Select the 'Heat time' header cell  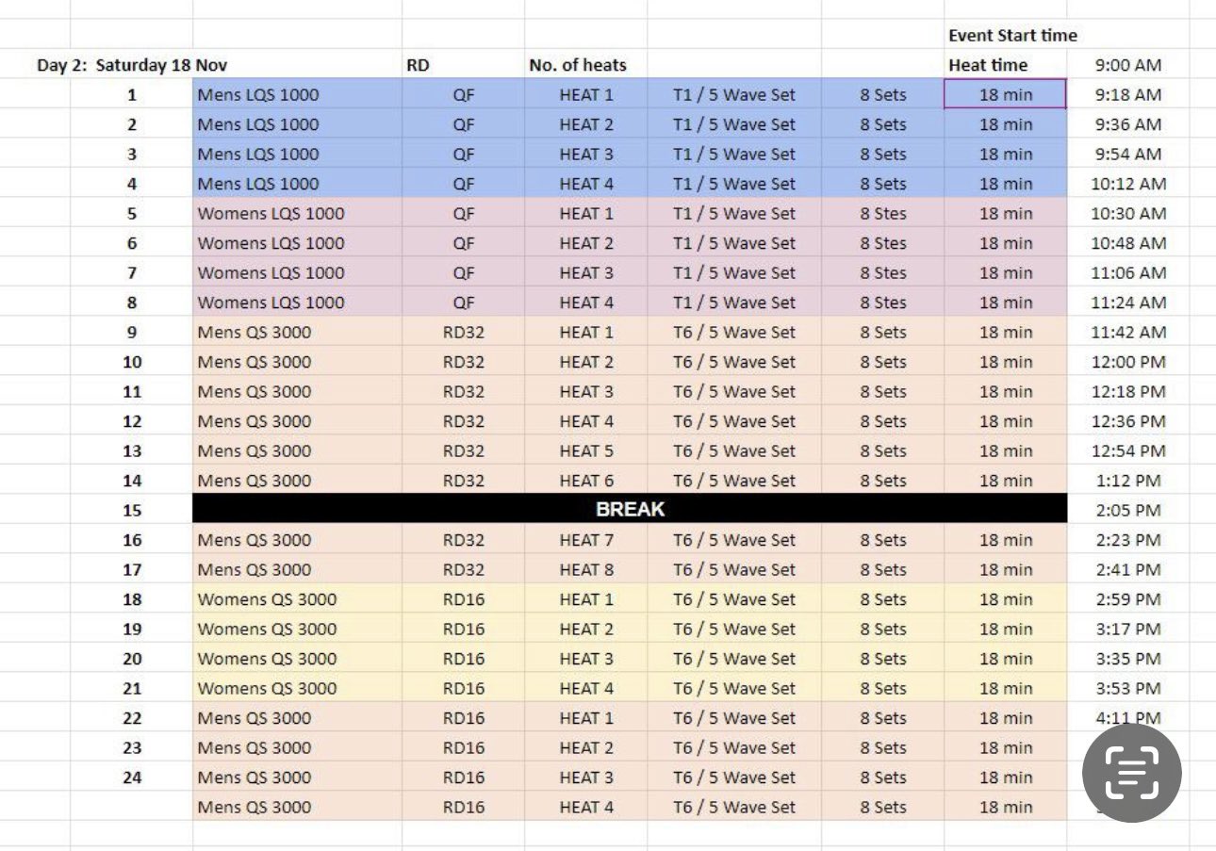pyautogui.click(x=988, y=65)
